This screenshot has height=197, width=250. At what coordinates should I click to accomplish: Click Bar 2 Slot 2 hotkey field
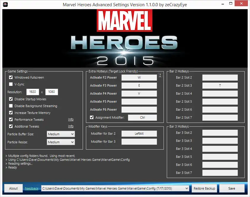220,78
